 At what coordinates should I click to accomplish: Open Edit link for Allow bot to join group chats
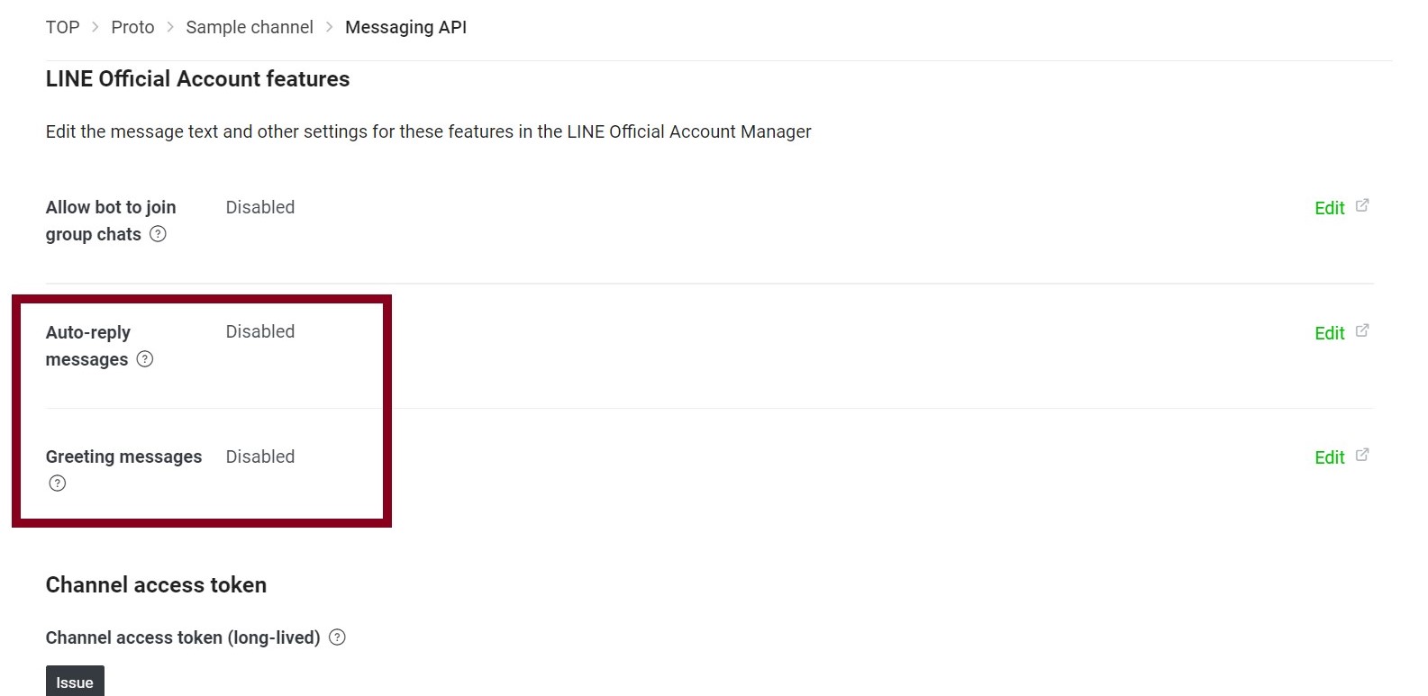pos(1329,208)
